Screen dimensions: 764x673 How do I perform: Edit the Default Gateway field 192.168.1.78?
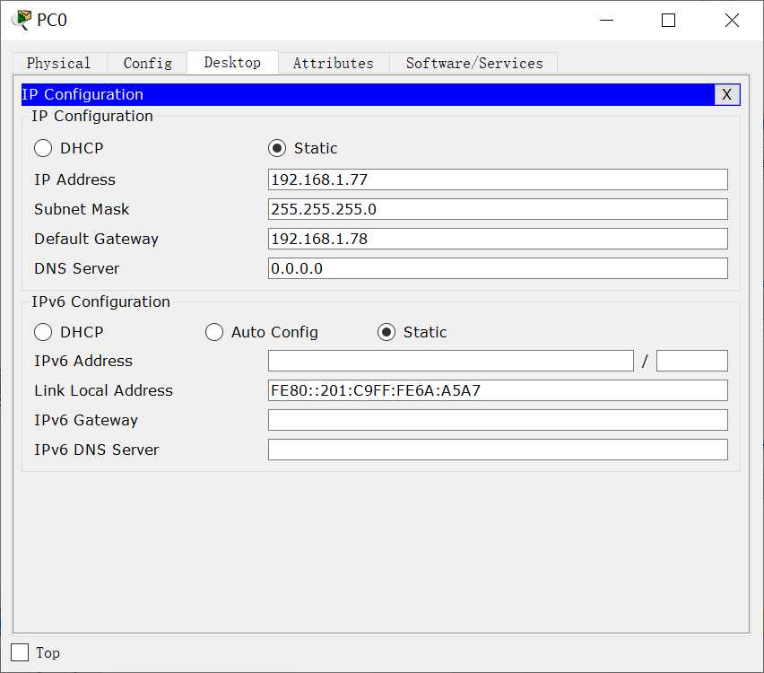coord(498,239)
